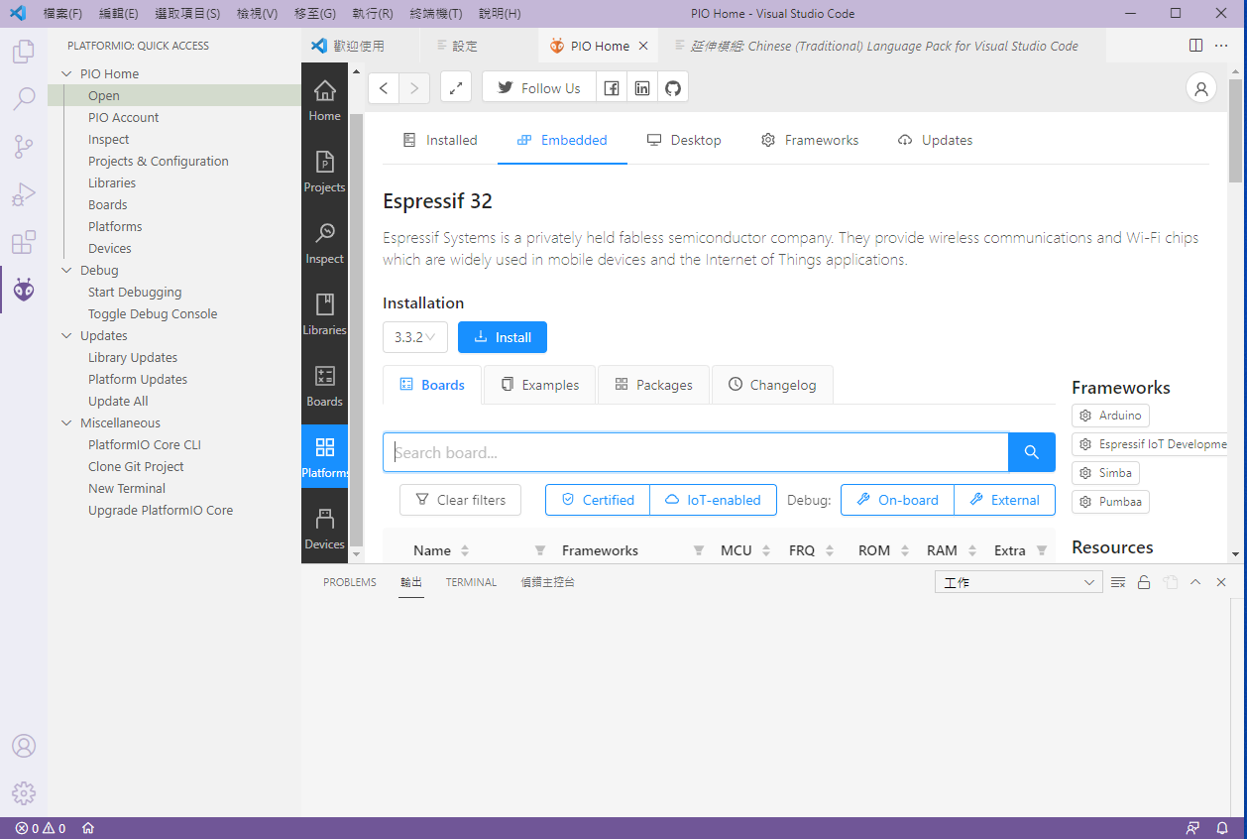The width and height of the screenshot is (1247, 839).
Task: Open Libraries in PIO sidebar
Action: pyautogui.click(x=324, y=313)
